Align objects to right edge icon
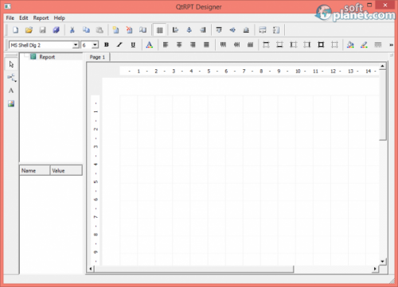398x287 pixels. [x=203, y=30]
